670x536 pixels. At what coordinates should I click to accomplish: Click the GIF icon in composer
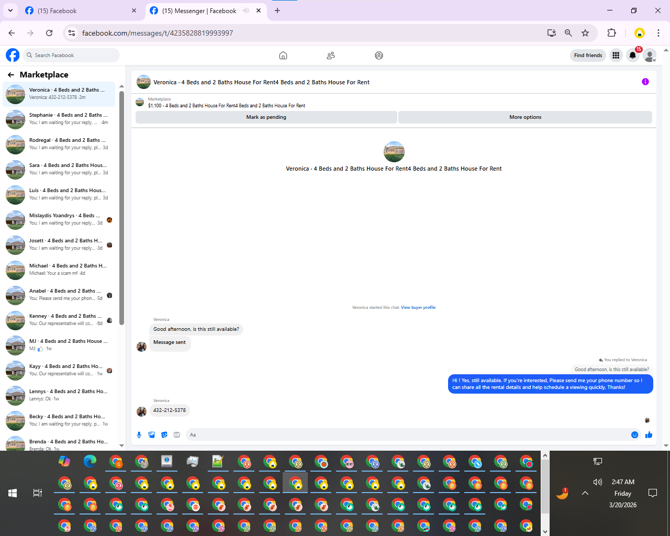pos(177,435)
